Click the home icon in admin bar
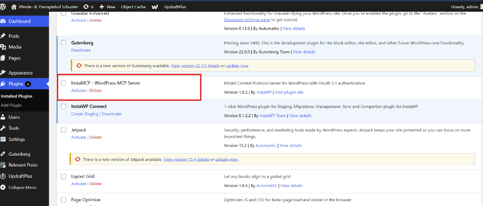 point(14,7)
